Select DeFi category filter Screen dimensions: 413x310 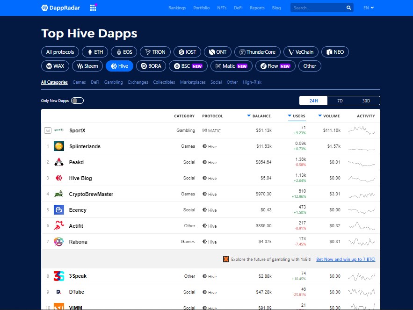coord(95,82)
